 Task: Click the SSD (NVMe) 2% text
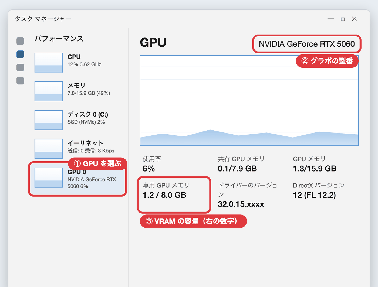pyautogui.click(x=86, y=122)
